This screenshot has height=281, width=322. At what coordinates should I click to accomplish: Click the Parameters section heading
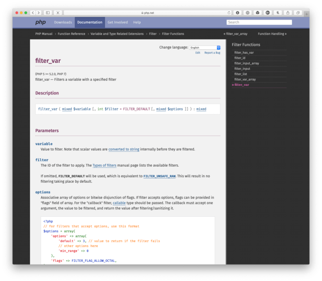[x=47, y=130]
